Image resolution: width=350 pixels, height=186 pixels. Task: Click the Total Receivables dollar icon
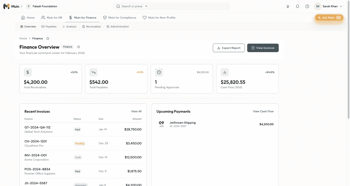coord(28,72)
